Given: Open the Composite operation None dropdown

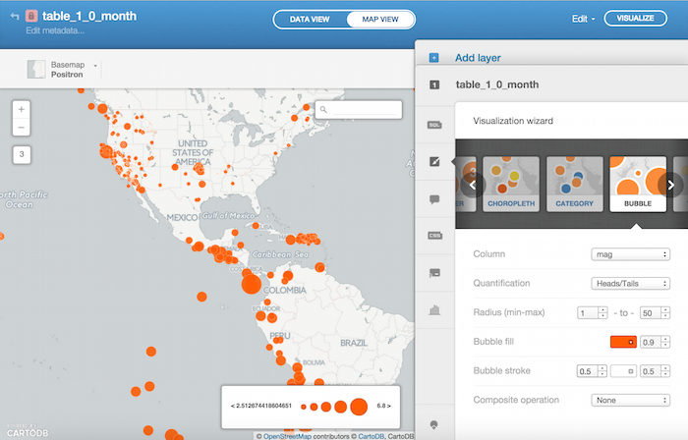Looking at the screenshot, I should coord(631,400).
